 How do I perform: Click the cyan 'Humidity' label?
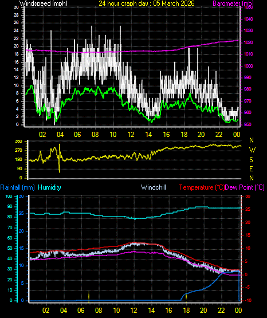click(x=49, y=187)
